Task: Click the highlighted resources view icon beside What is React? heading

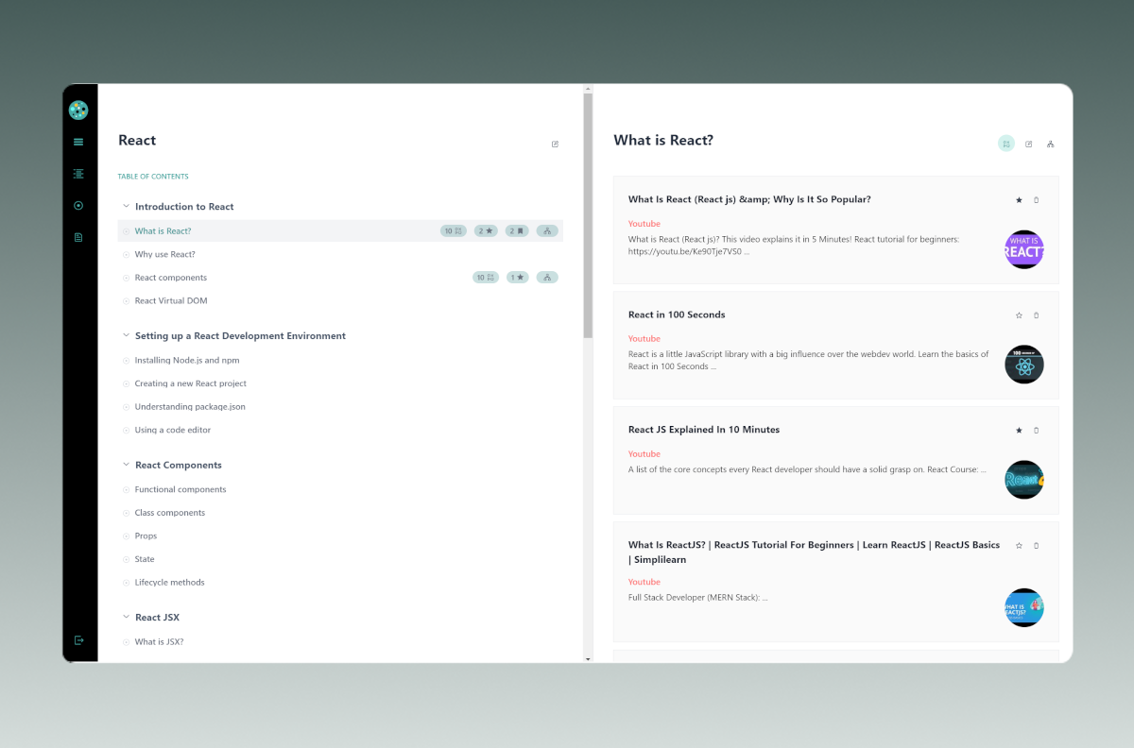Action: click(1006, 144)
